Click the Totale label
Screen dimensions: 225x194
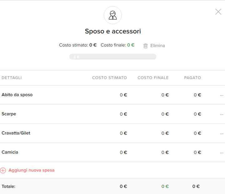coord(8,186)
